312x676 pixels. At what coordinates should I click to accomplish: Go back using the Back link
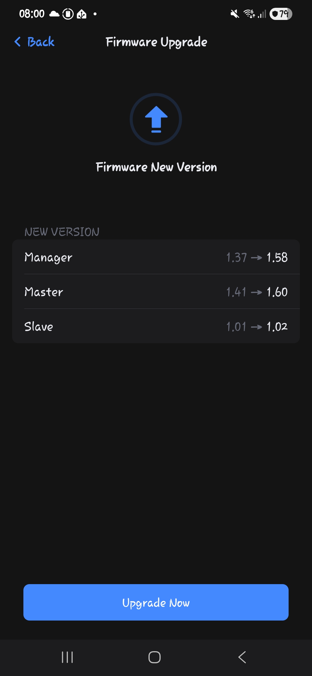40,42
